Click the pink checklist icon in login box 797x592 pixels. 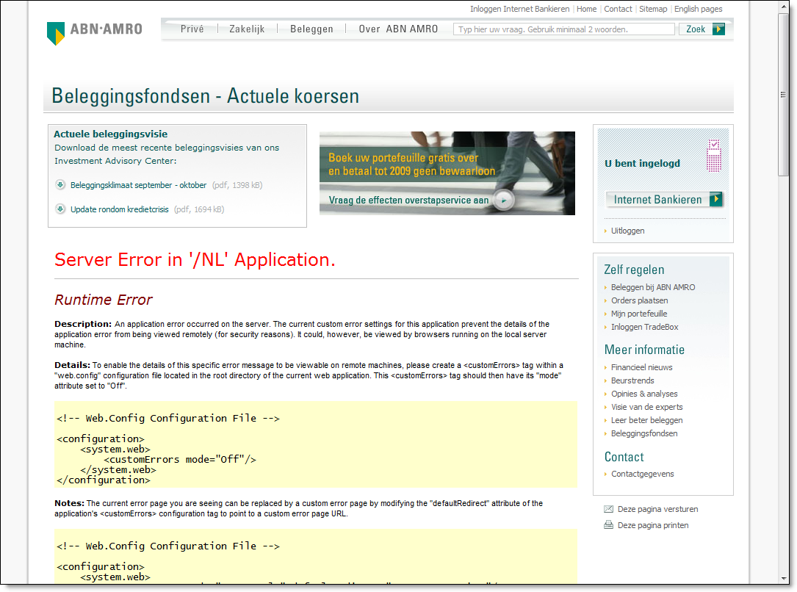click(x=714, y=156)
